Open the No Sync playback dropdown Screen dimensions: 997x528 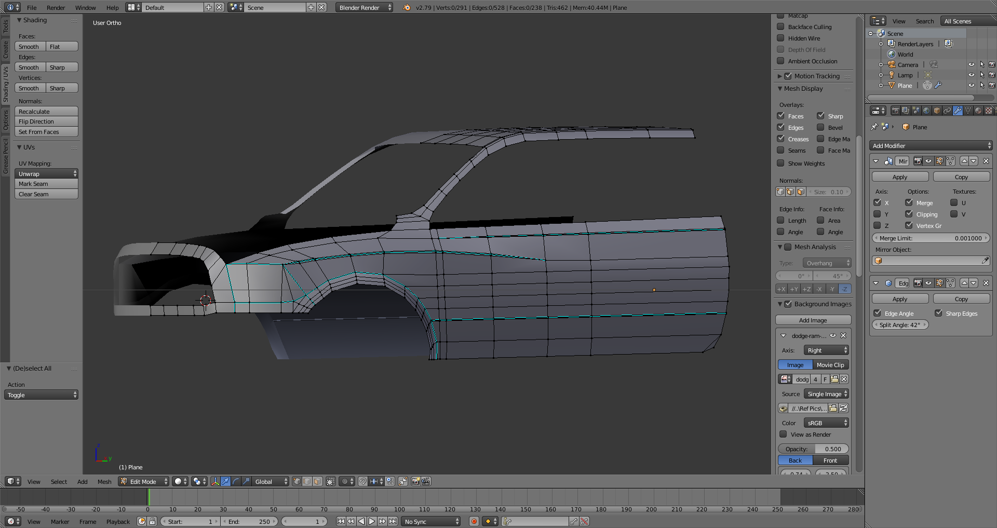431,521
